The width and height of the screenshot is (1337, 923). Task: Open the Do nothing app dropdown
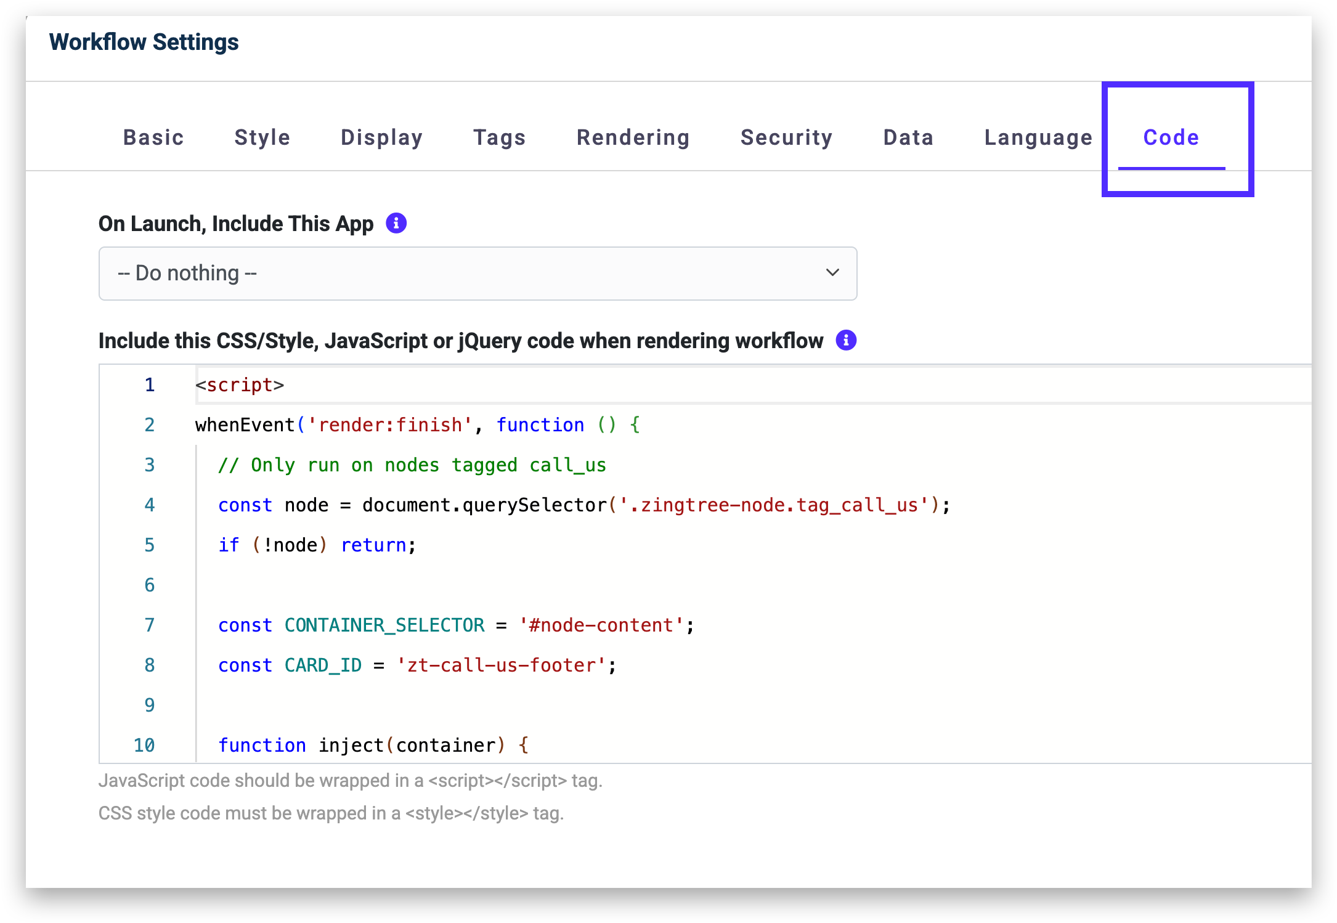[477, 274]
